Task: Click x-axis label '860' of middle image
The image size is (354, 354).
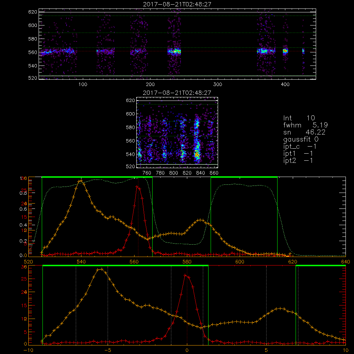Action: pyautogui.click(x=214, y=173)
